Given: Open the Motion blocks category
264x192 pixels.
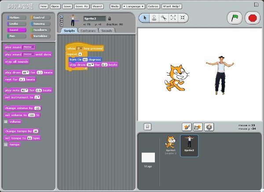Looking at the screenshot, I should pos(17,18).
